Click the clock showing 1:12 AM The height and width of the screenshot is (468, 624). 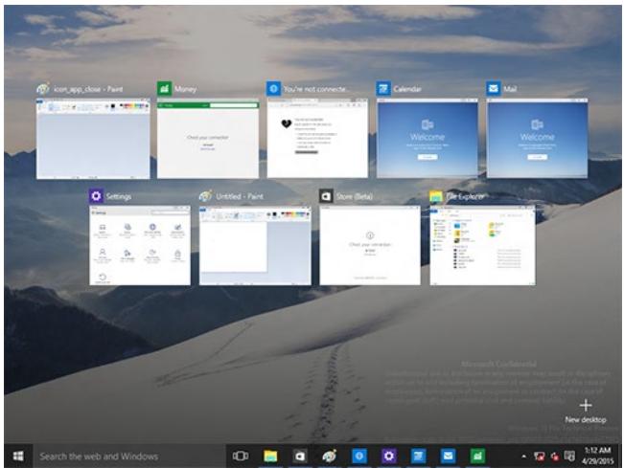tap(597, 451)
